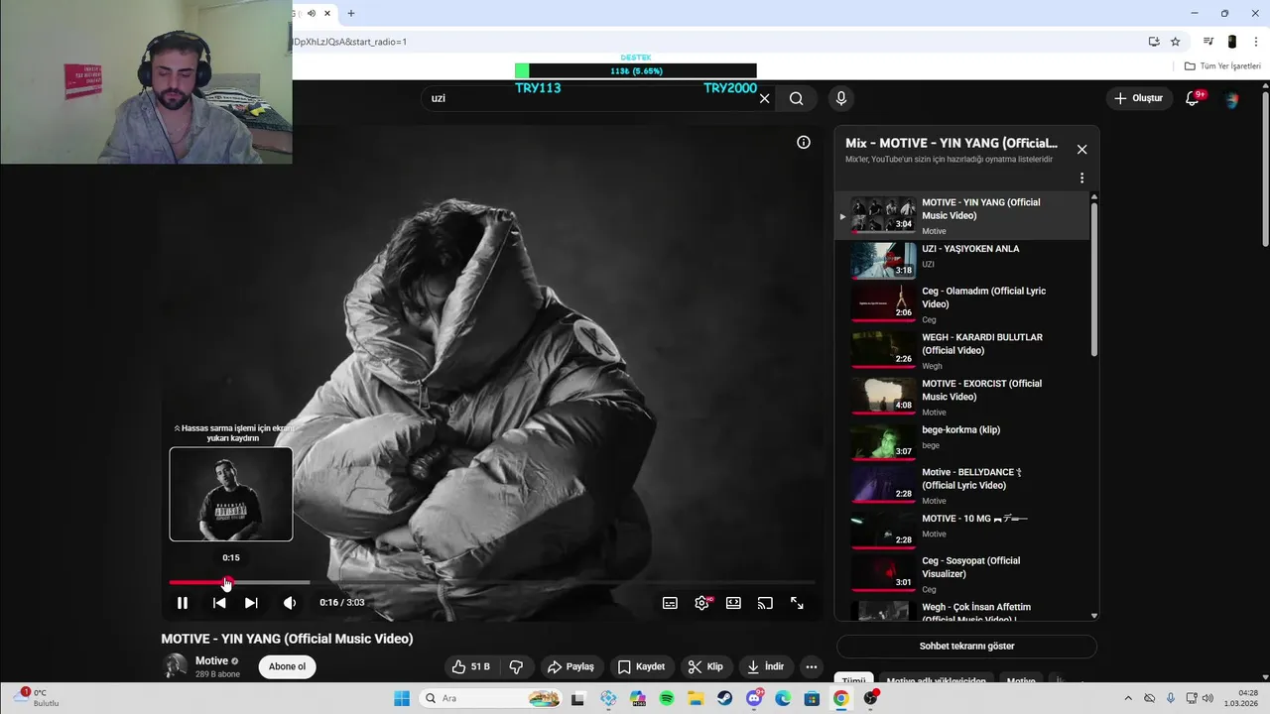
Task: Enter fullscreen mode
Action: [x=797, y=603]
